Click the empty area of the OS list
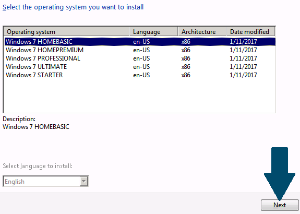This screenshot has width=300, height=214. coord(140,96)
